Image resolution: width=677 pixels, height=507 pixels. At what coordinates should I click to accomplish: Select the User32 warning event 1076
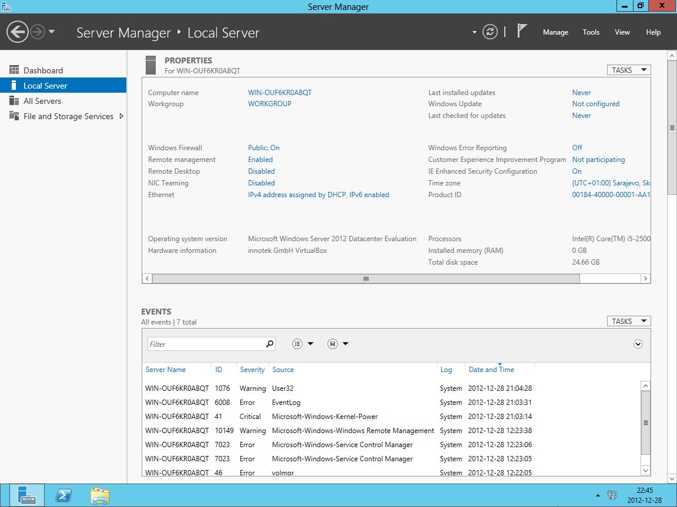point(338,388)
